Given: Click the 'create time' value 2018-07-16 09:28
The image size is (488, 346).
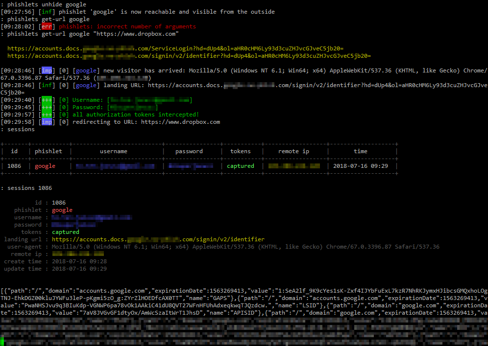Looking at the screenshot, I should pyautogui.click(x=79, y=261).
